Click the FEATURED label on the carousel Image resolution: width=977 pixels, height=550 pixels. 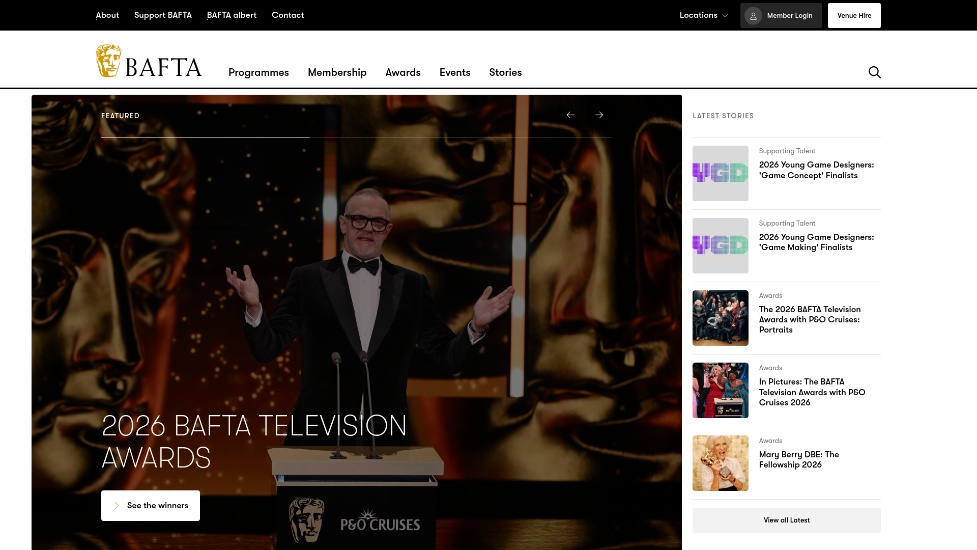(x=120, y=116)
